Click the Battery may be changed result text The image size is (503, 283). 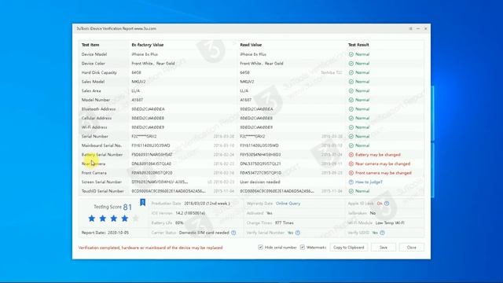pyautogui.click(x=378, y=155)
